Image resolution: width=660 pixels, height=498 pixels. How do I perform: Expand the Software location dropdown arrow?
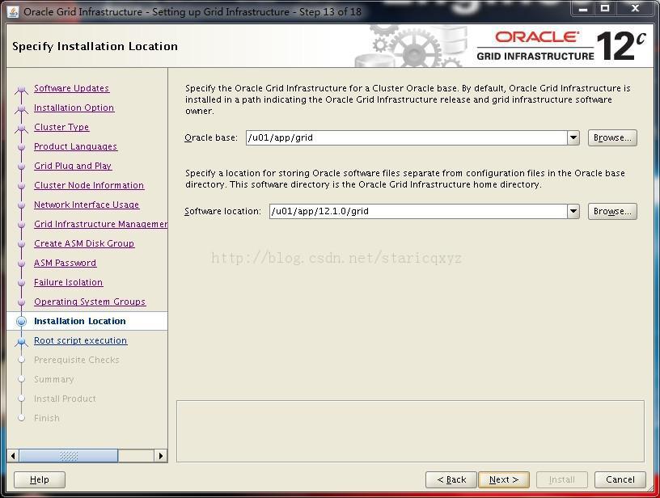click(573, 211)
